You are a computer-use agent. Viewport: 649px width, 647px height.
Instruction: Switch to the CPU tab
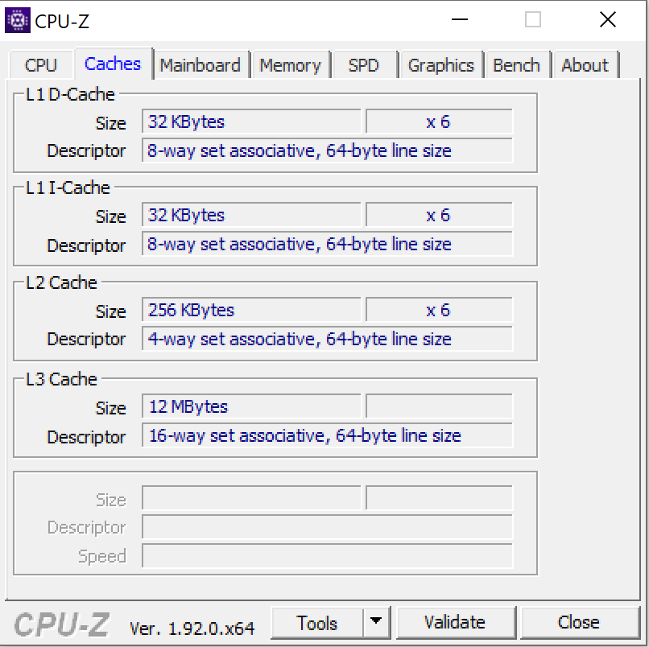click(40, 65)
